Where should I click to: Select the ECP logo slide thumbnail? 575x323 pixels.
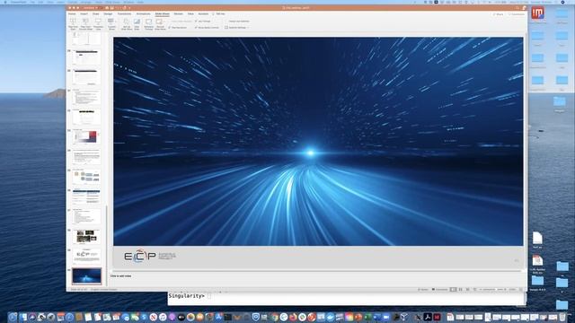[x=86, y=256]
